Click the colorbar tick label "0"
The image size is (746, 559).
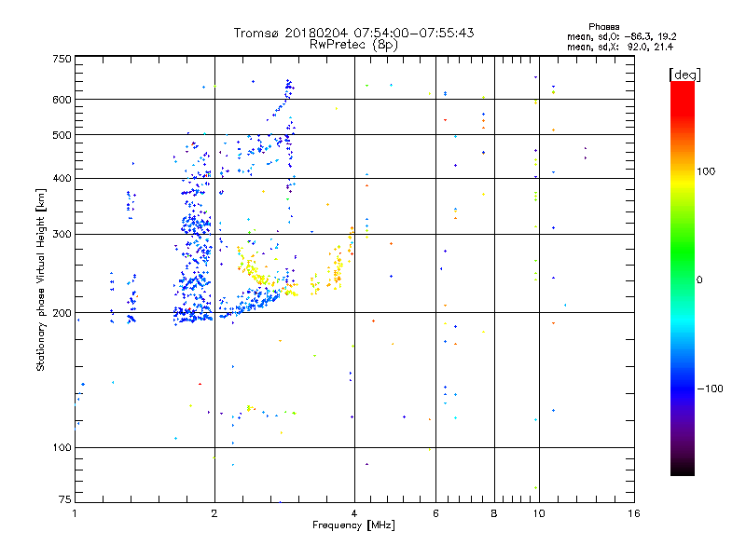click(x=699, y=280)
